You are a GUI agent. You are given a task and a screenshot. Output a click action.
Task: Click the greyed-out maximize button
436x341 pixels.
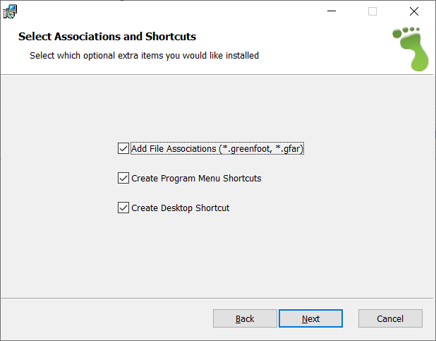click(x=373, y=11)
